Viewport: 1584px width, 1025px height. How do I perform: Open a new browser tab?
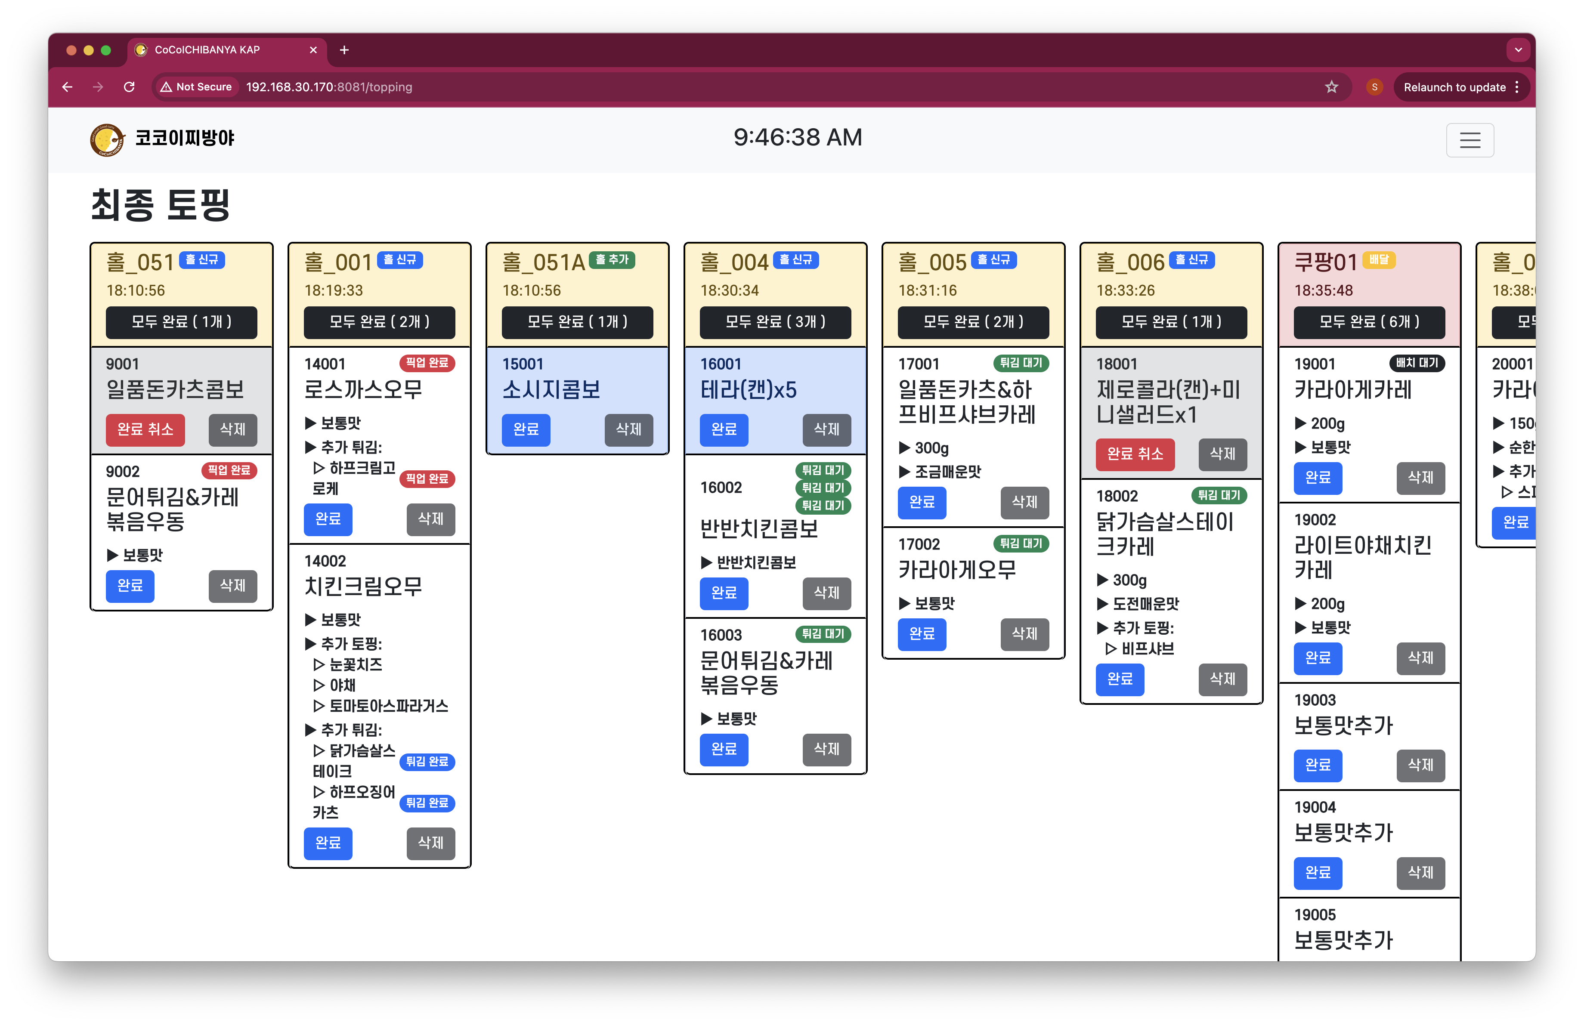[344, 50]
